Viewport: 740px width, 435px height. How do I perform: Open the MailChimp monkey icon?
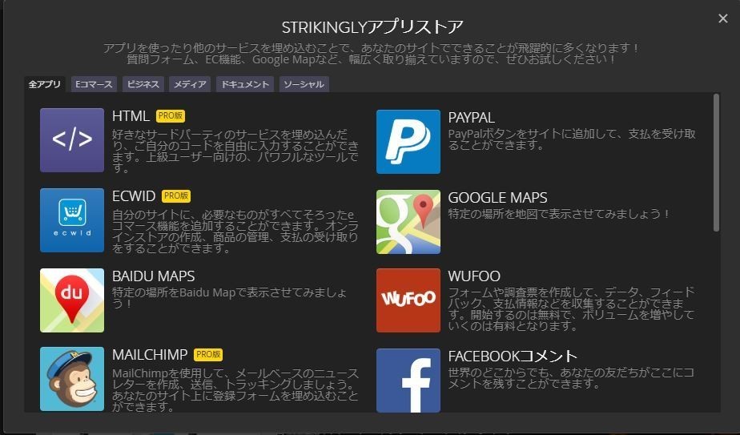72,378
